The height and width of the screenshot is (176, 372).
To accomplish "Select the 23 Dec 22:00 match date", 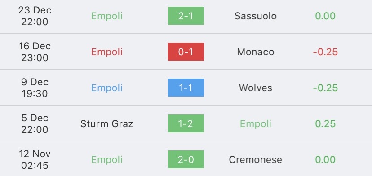I will (35, 16).
